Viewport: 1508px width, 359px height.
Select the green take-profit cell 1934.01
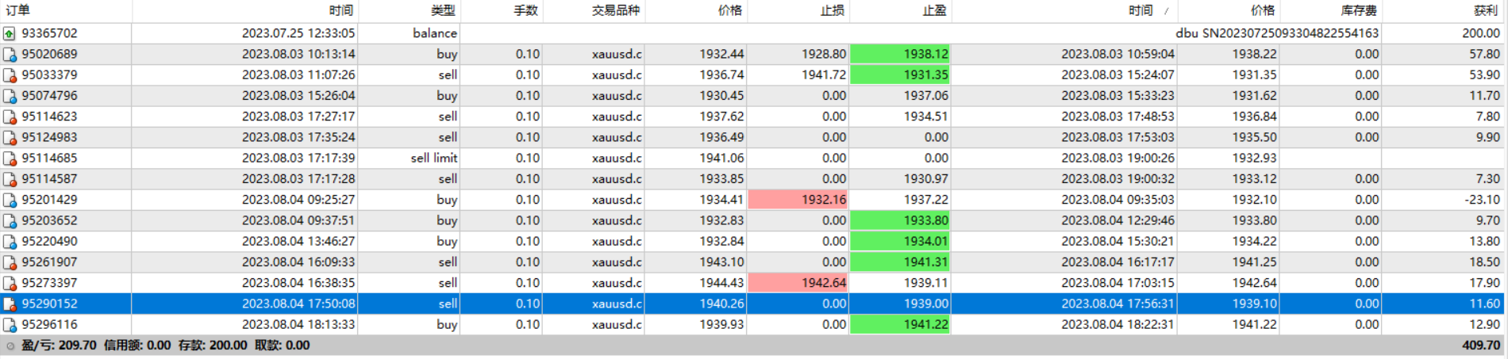(900, 241)
